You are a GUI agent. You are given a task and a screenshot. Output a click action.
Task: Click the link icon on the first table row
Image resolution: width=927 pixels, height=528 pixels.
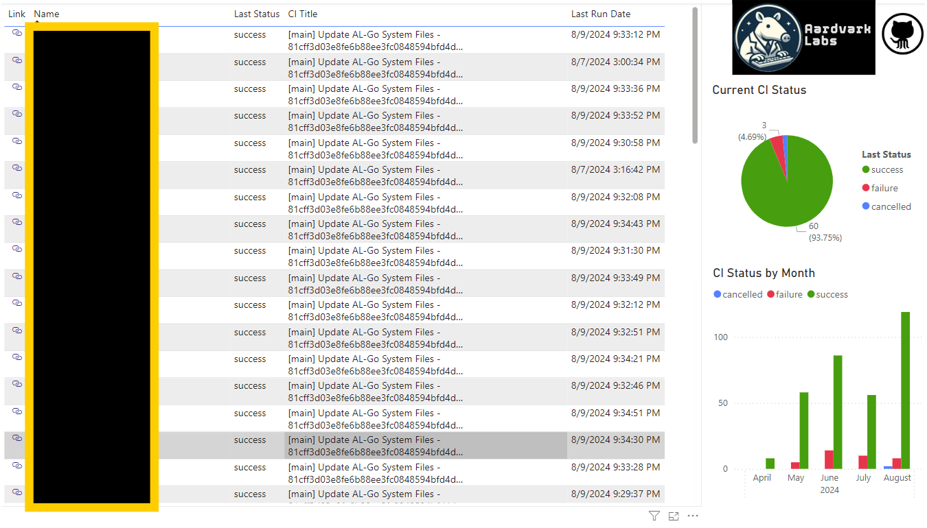15,31
